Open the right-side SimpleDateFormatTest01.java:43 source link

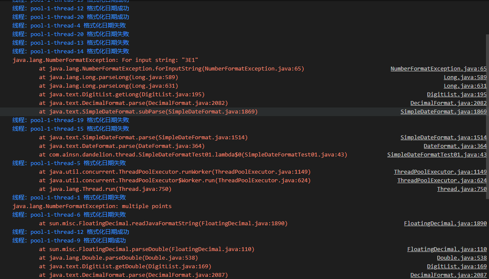436,155
